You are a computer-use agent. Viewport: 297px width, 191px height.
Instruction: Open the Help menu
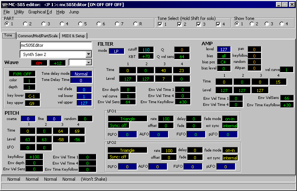tap(60, 12)
